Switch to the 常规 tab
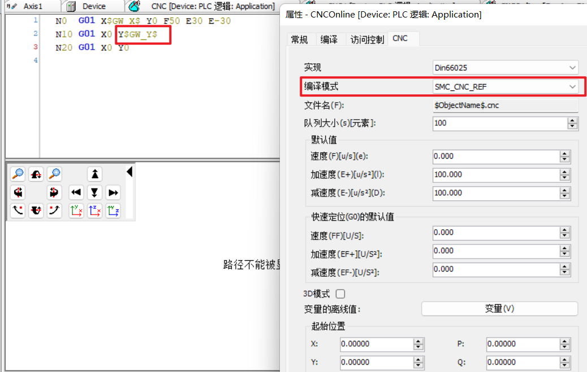587x372 pixels. (299, 39)
